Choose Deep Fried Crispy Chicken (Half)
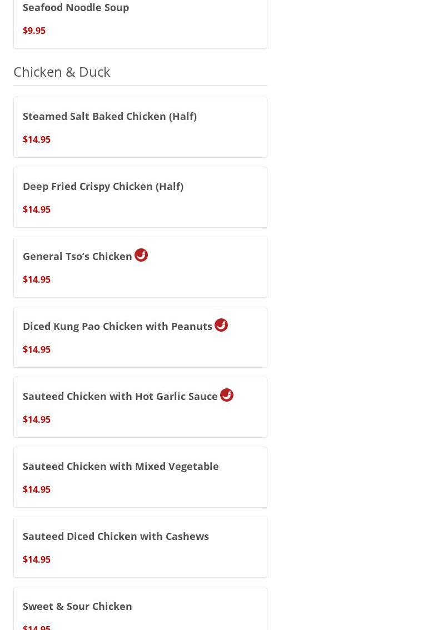 103,186
